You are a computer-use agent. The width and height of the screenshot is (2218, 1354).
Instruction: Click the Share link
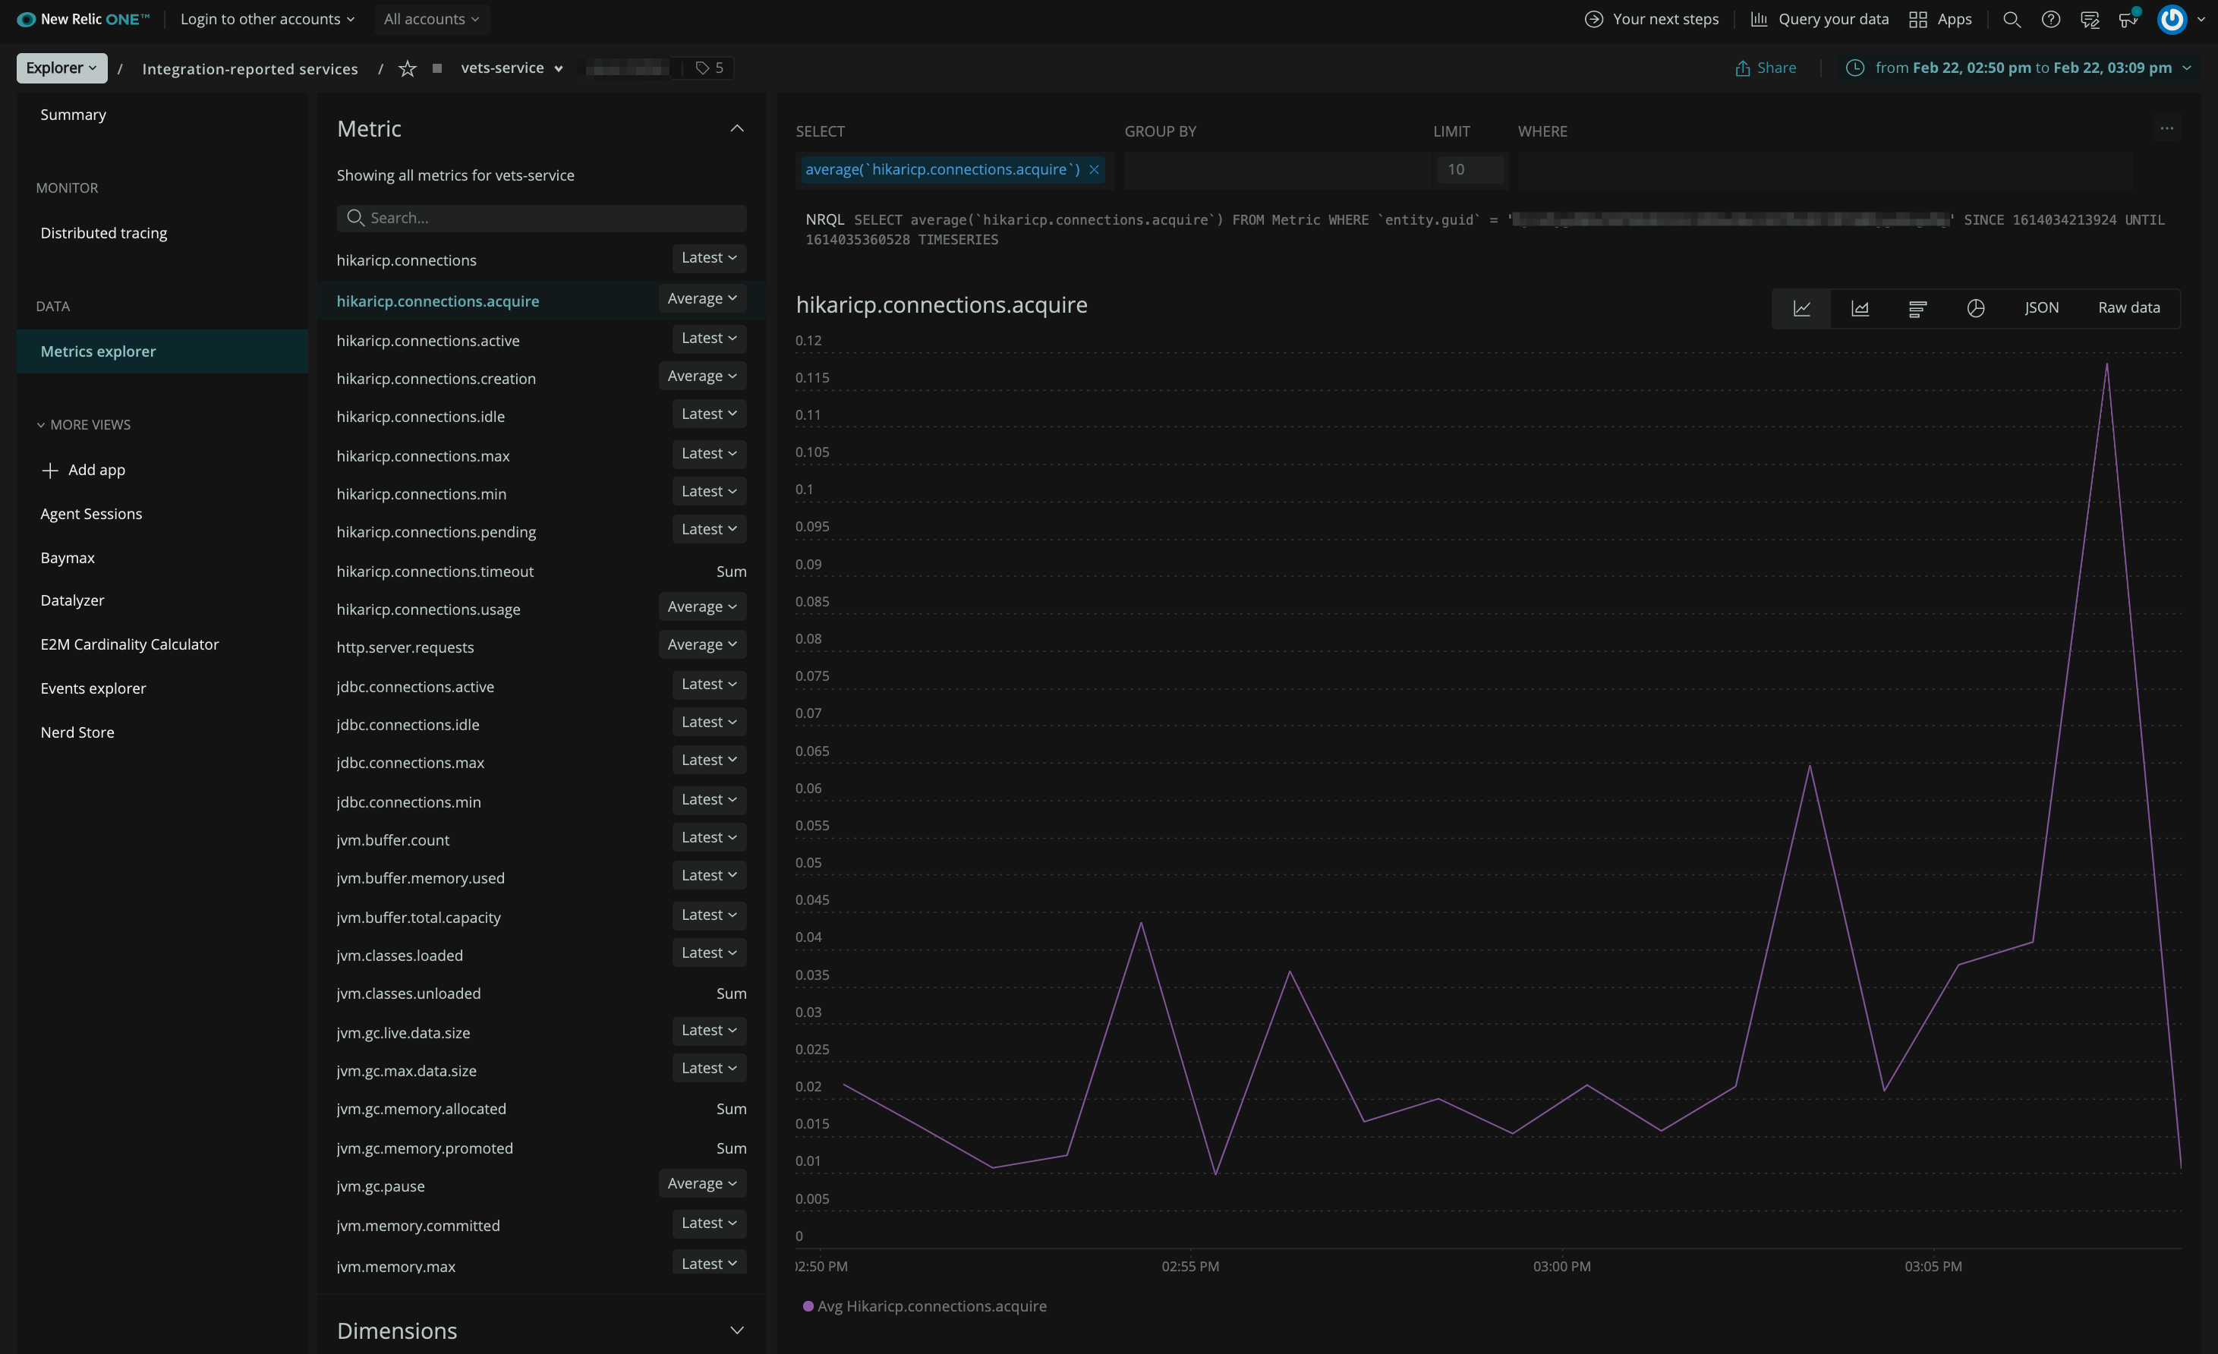tap(1766, 68)
